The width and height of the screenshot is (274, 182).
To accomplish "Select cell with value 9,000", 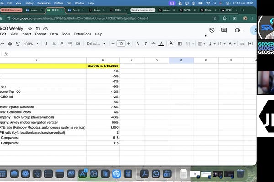I will coord(103,127).
